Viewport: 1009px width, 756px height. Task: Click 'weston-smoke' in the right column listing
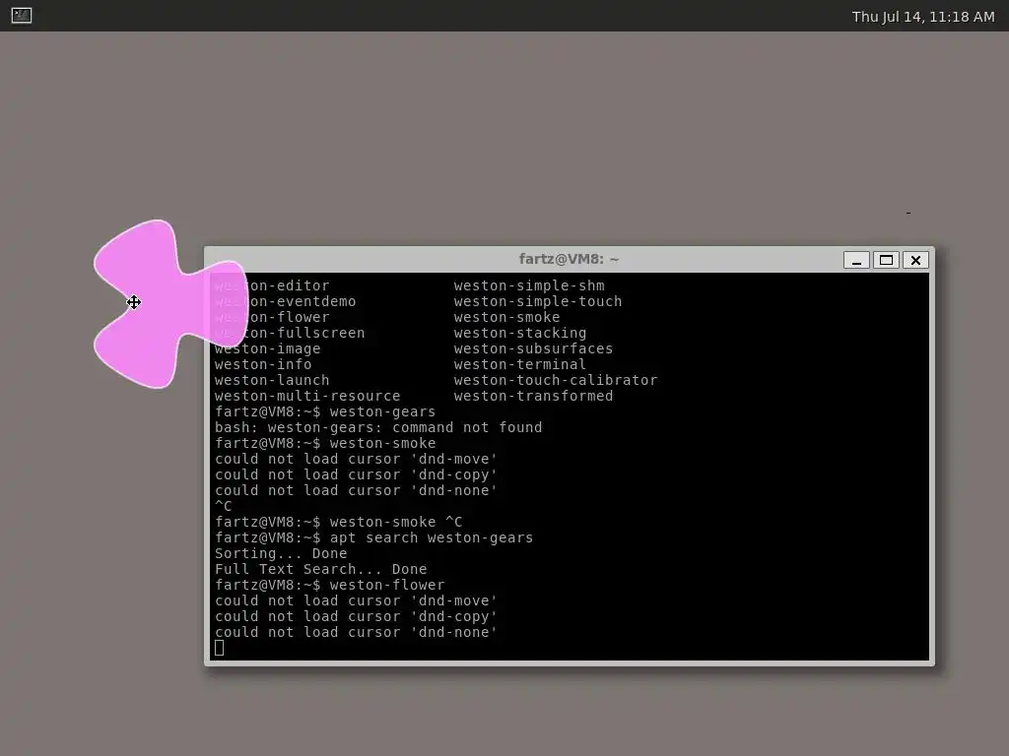click(507, 317)
